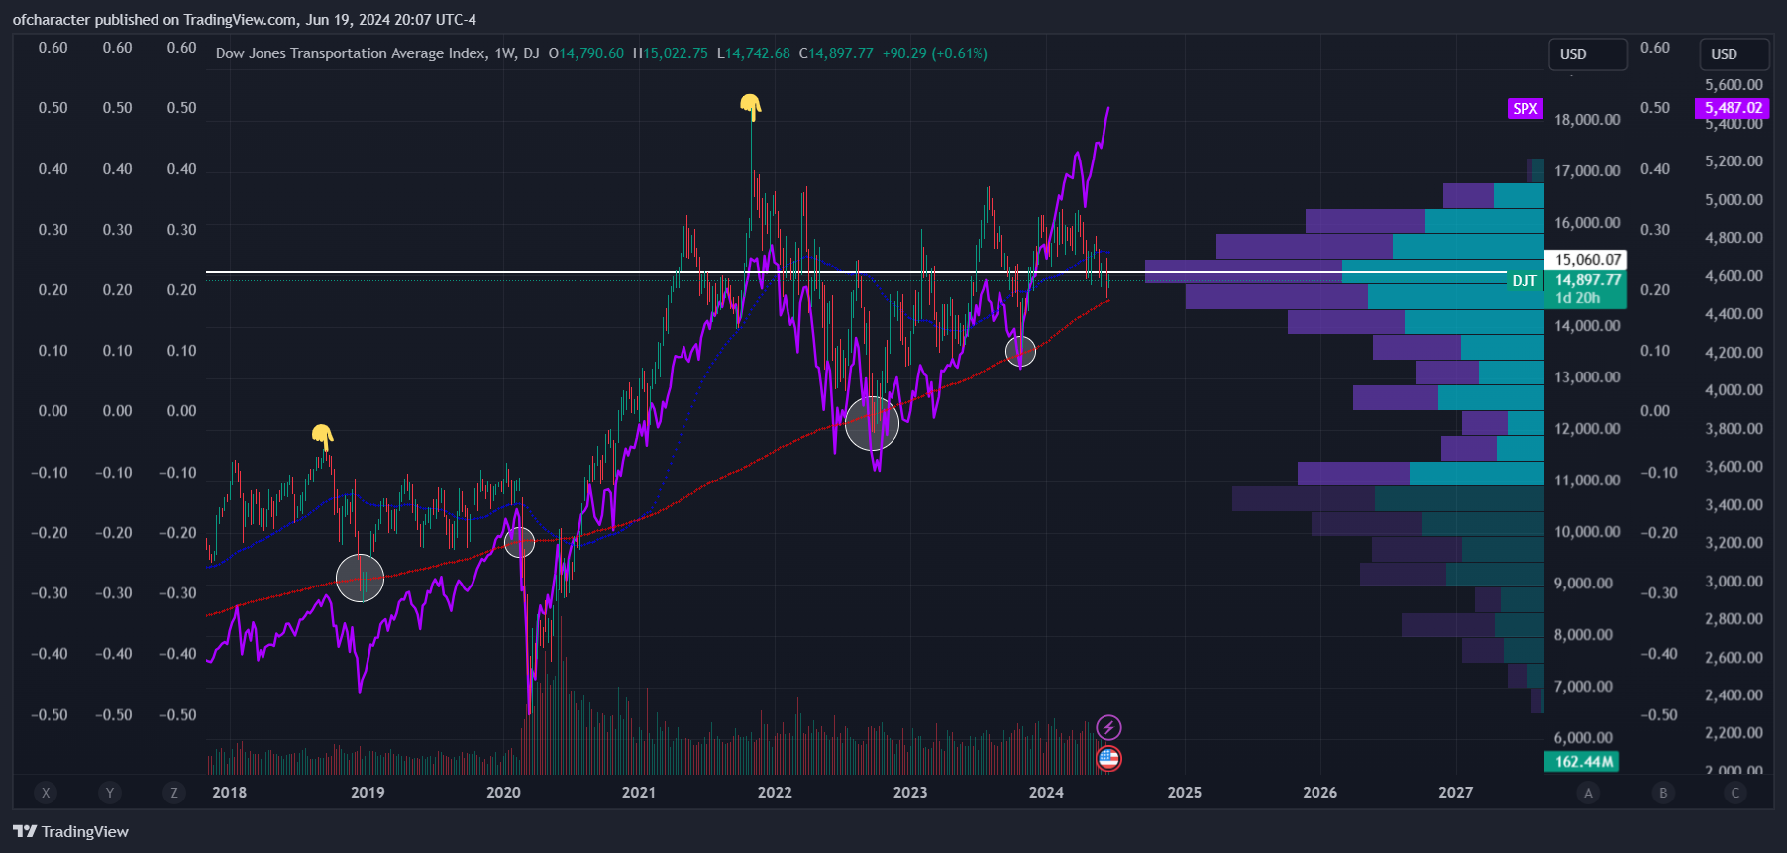Click the purple SPX symbol tag
The width and height of the screenshot is (1787, 853).
tap(1525, 109)
